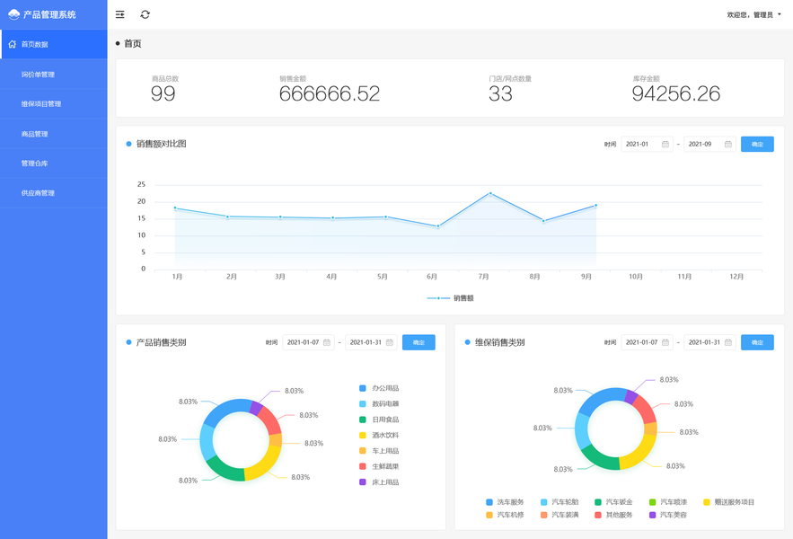Collapse sidebar using the menu fold icon

(119, 14)
